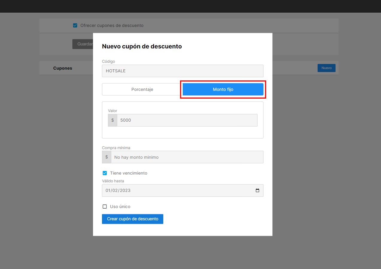381x269 pixels.
Task: Click the Valor field showing 5000
Action: tap(187, 120)
